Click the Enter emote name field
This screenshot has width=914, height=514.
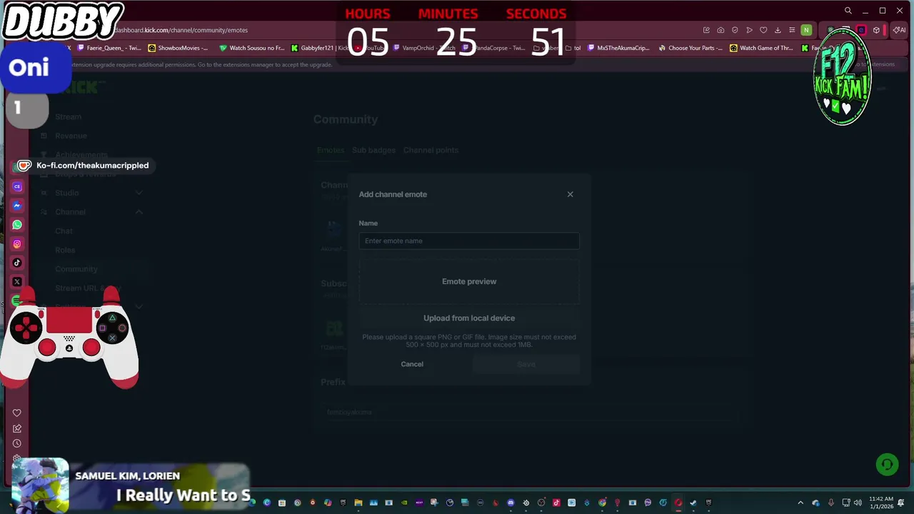click(x=469, y=241)
